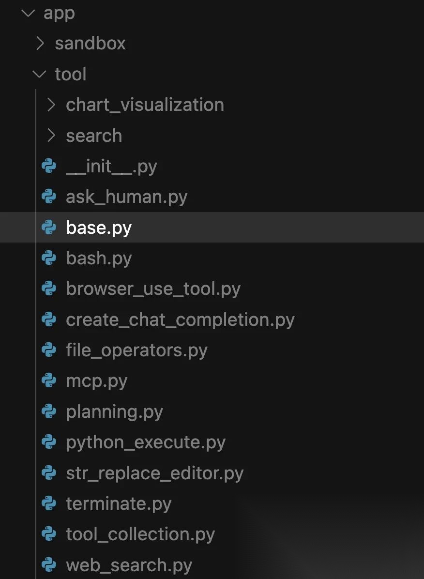This screenshot has height=579, width=424.
Task: Click the Python icon of tool_collection.py
Action: (x=49, y=533)
